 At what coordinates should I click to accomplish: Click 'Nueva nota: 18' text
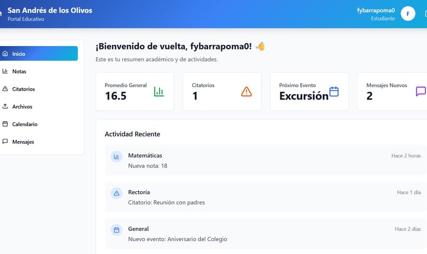[147, 166]
